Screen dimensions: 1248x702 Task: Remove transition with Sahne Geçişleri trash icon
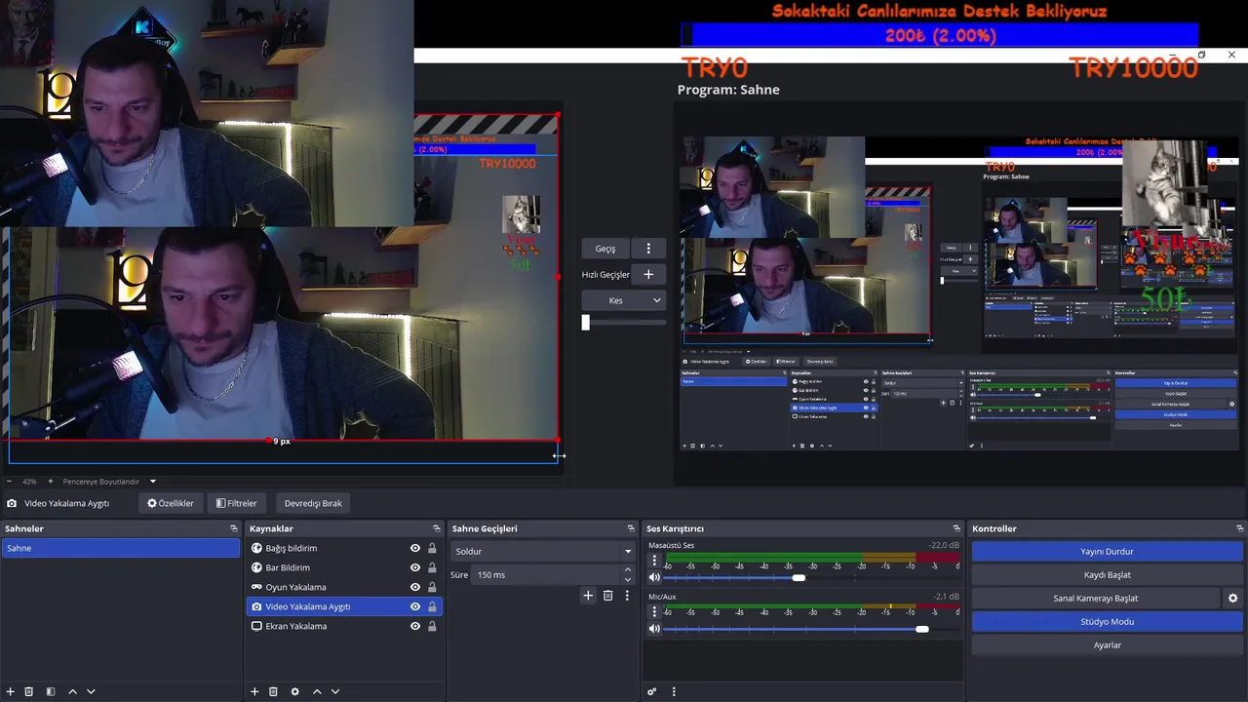(x=607, y=595)
